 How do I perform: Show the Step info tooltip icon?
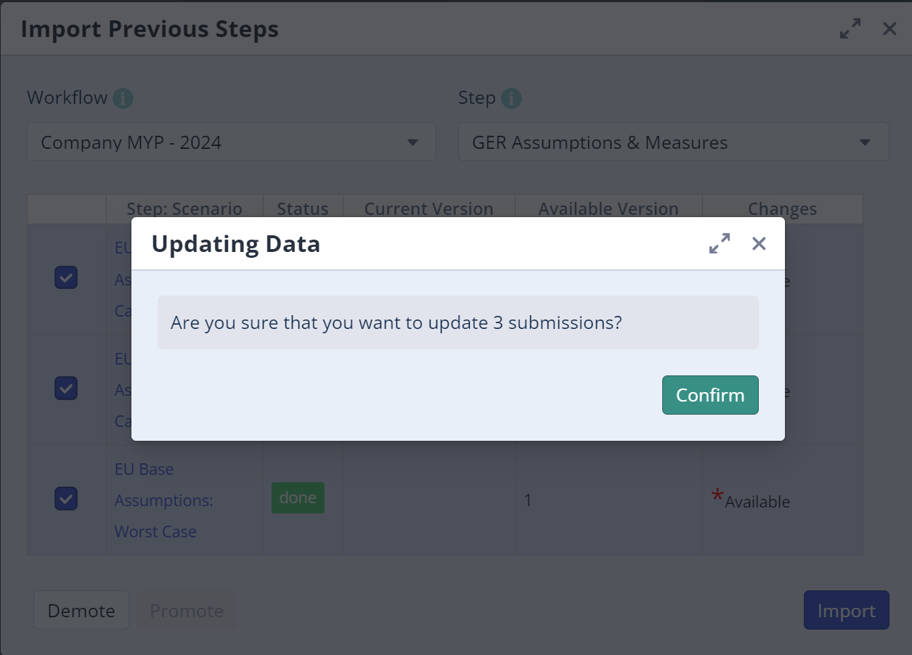511,98
